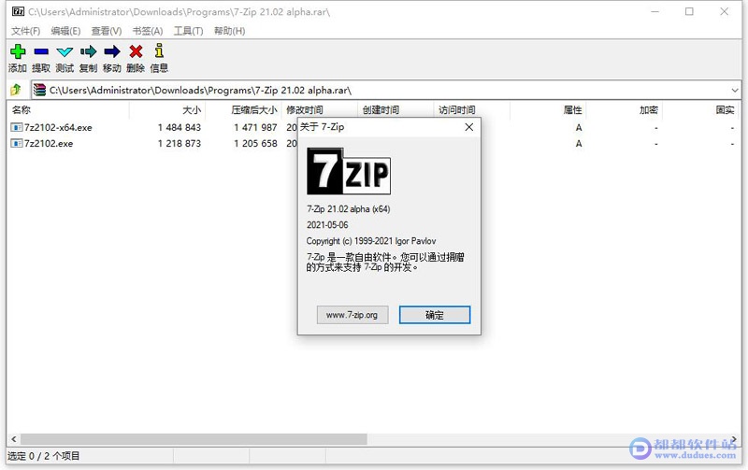This screenshot has height=470, width=748.
Task: Click the www.7-zip.org button
Action: pos(352,315)
